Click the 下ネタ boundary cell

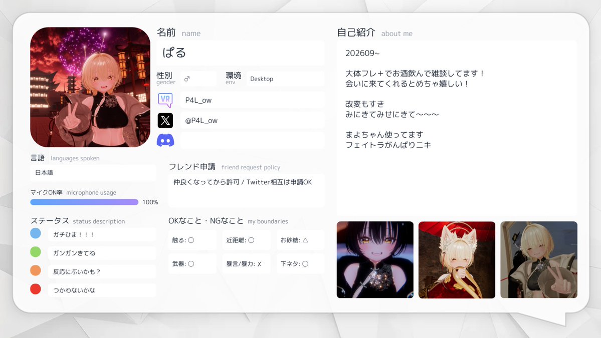pyautogui.click(x=301, y=264)
